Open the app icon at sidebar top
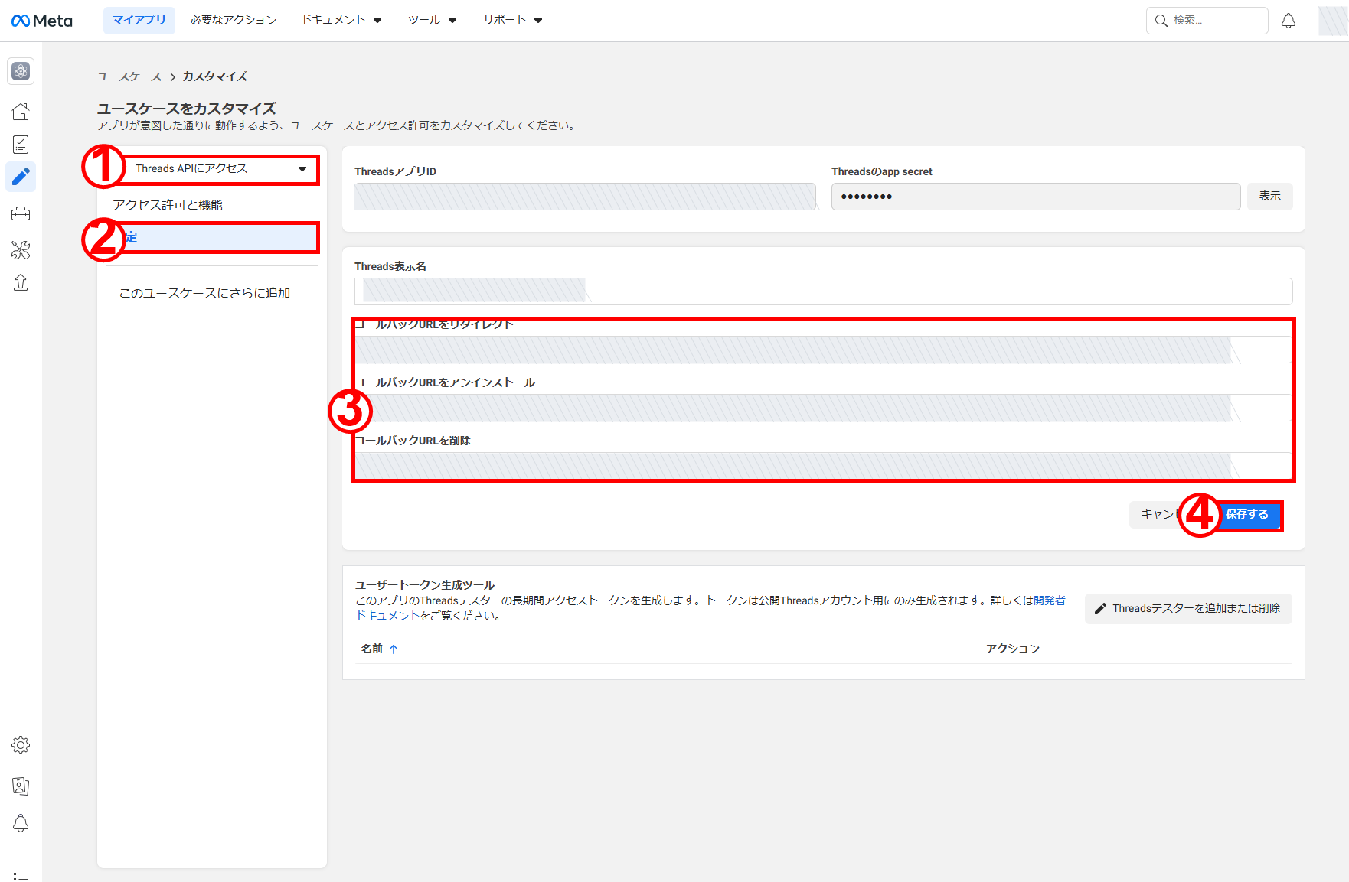Screen dimensions: 1349x882 tap(21, 71)
